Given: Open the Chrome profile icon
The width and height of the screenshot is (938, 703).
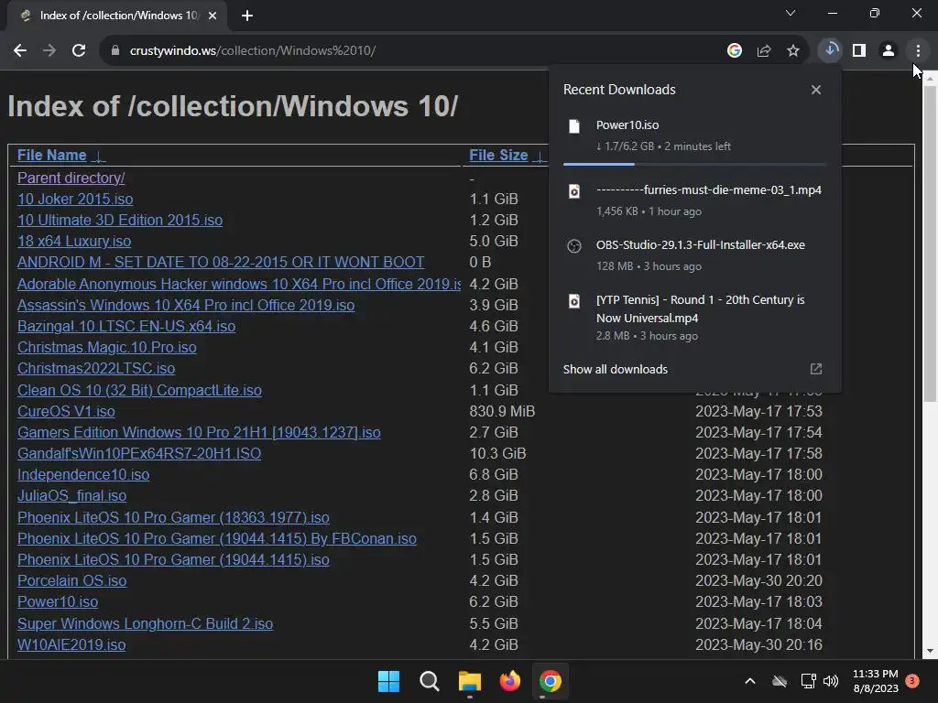Looking at the screenshot, I should click(889, 51).
